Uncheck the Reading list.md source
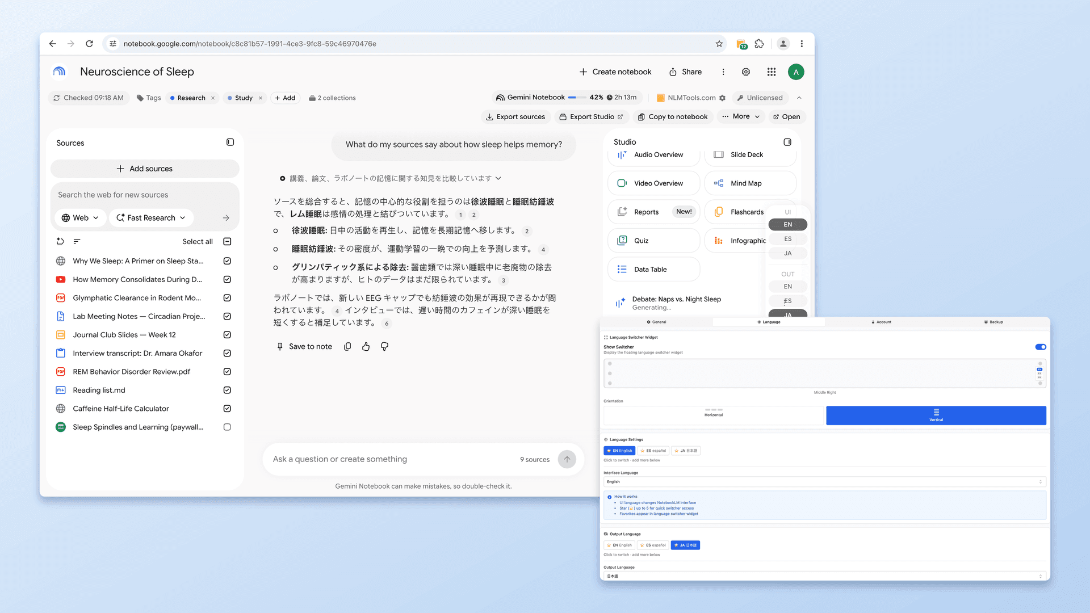The image size is (1090, 613). [227, 391]
